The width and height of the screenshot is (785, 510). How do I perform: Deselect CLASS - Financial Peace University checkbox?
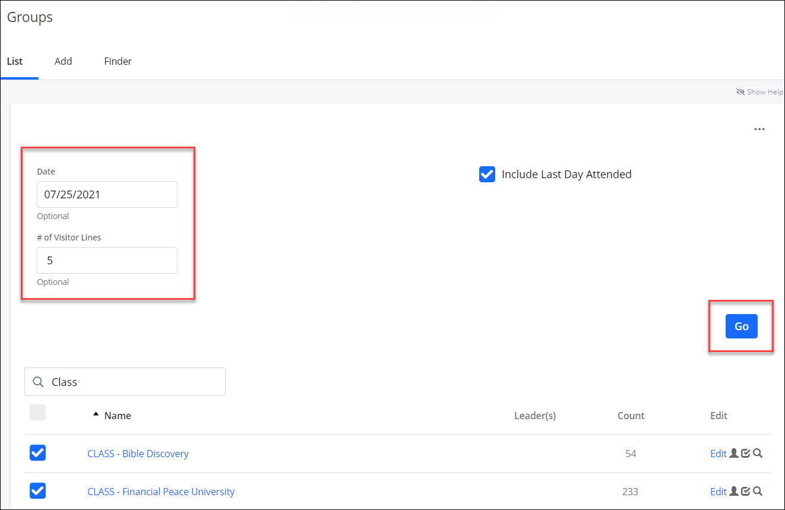tap(37, 491)
